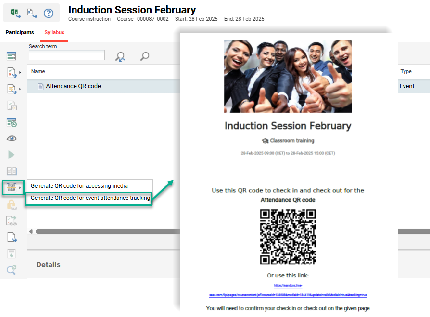Click the document icon beside Attendance QR code
430x317 pixels.
pos(40,87)
